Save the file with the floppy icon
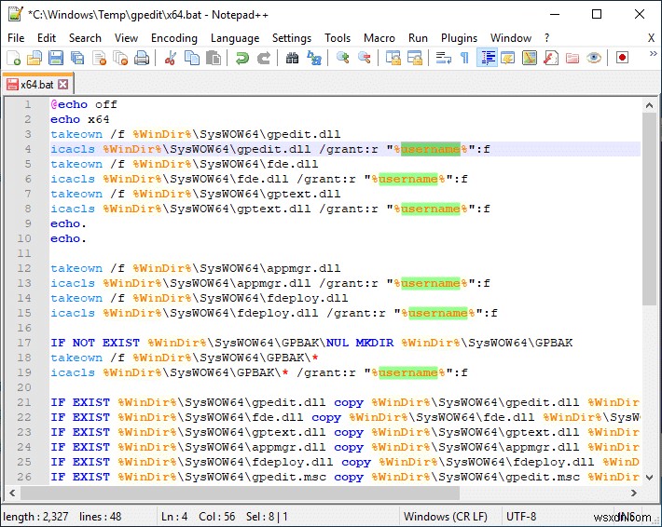The height and width of the screenshot is (527, 662). tap(56, 58)
